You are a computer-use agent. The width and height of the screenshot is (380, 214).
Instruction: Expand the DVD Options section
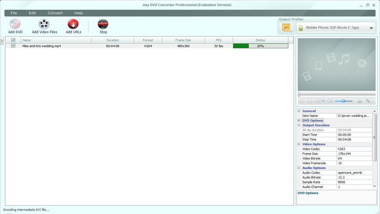299,120
